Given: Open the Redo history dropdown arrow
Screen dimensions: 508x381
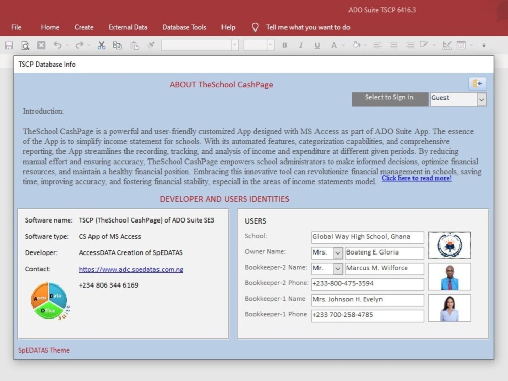Looking at the screenshot, I should tap(89, 45).
